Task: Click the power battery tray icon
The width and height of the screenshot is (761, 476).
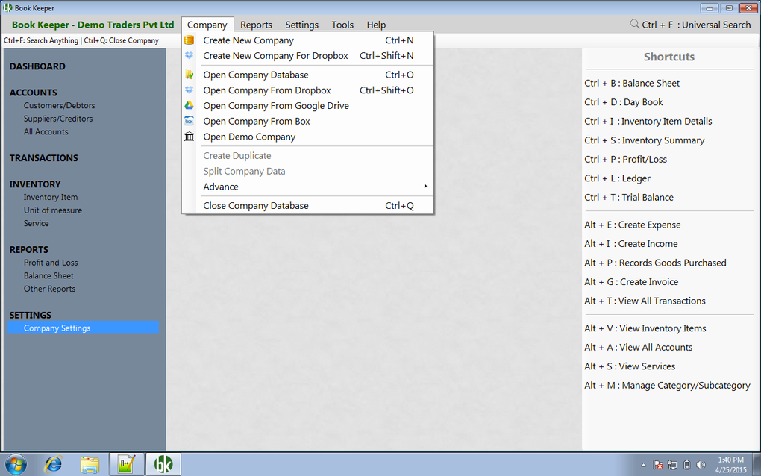Action: (x=686, y=465)
